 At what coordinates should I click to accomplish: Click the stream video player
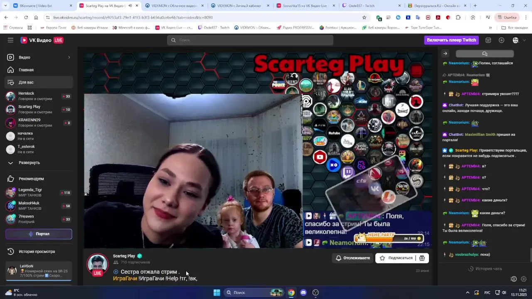[x=258, y=150]
